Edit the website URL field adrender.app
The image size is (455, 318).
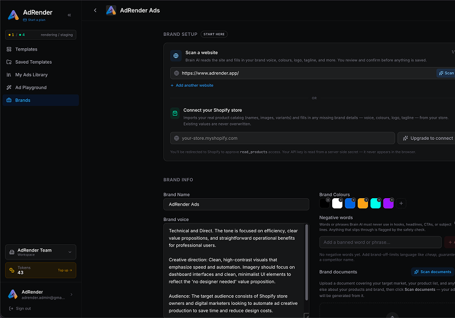pos(302,73)
